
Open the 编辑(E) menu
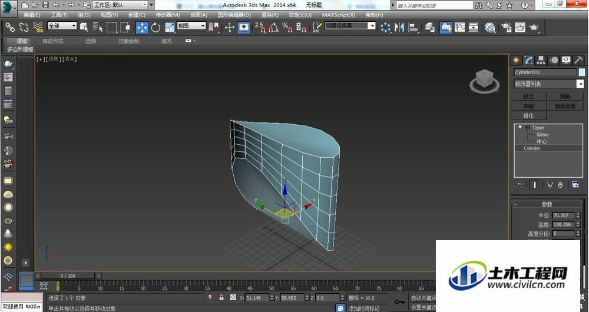pyautogui.click(x=32, y=15)
